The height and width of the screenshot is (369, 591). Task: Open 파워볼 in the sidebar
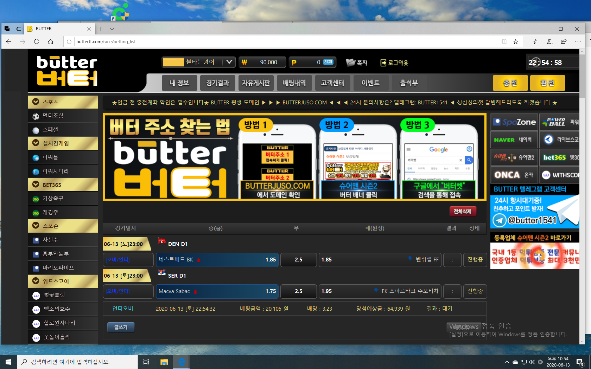tap(50, 157)
